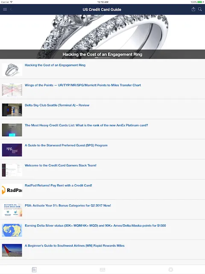Open featured banner Engagement Ring article
Viewport: 205px width, 274px height.
102,37
